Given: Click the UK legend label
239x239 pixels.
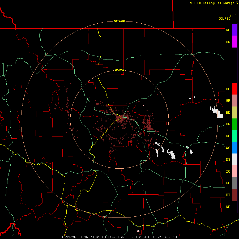Looking at the screenshot, I should (x=228, y=42).
